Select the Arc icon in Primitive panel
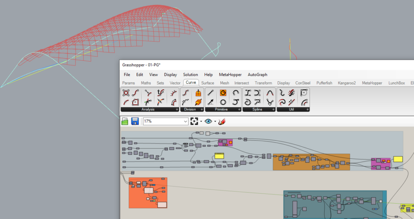Screen dimensions: 414x219 click(x=236, y=93)
